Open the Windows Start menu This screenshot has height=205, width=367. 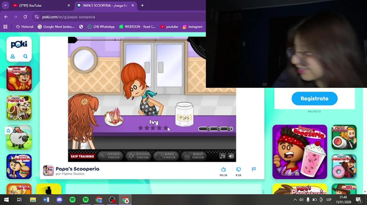tap(6, 200)
